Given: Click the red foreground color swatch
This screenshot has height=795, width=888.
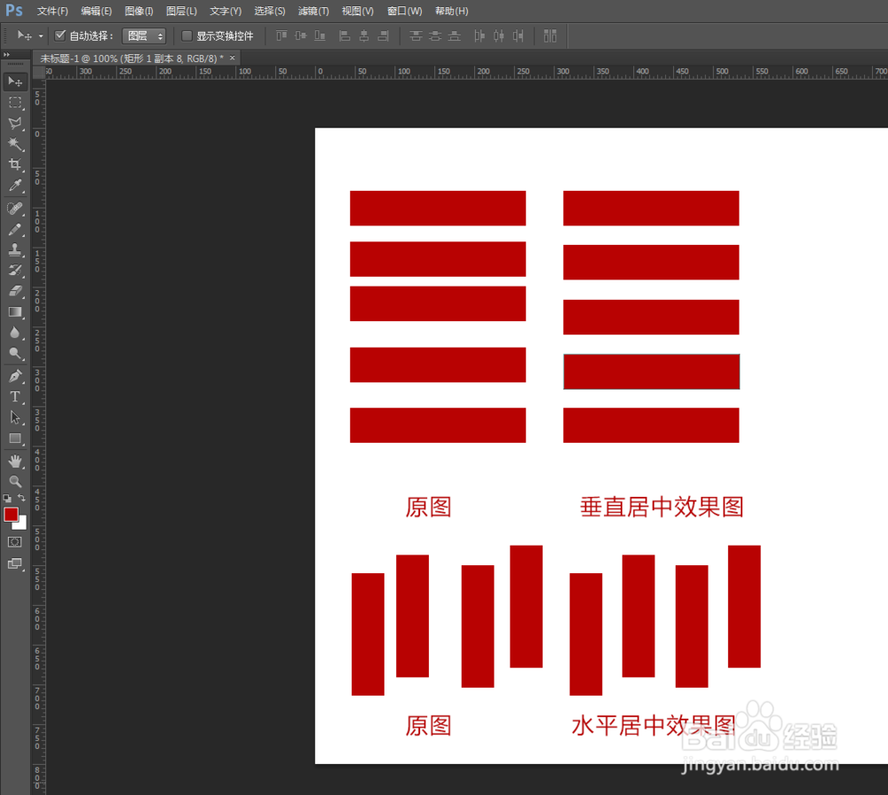Looking at the screenshot, I should coord(11,514).
